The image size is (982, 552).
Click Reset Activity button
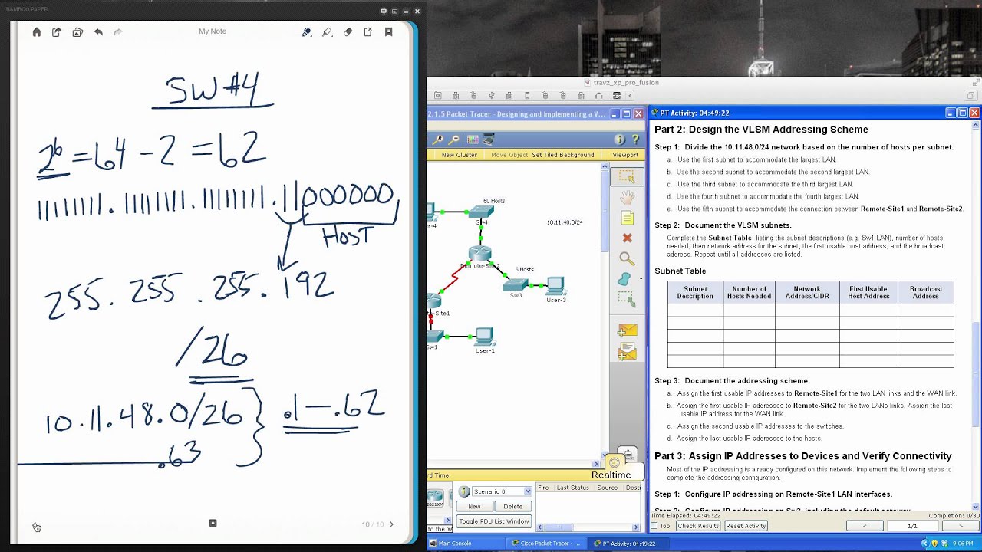point(746,526)
